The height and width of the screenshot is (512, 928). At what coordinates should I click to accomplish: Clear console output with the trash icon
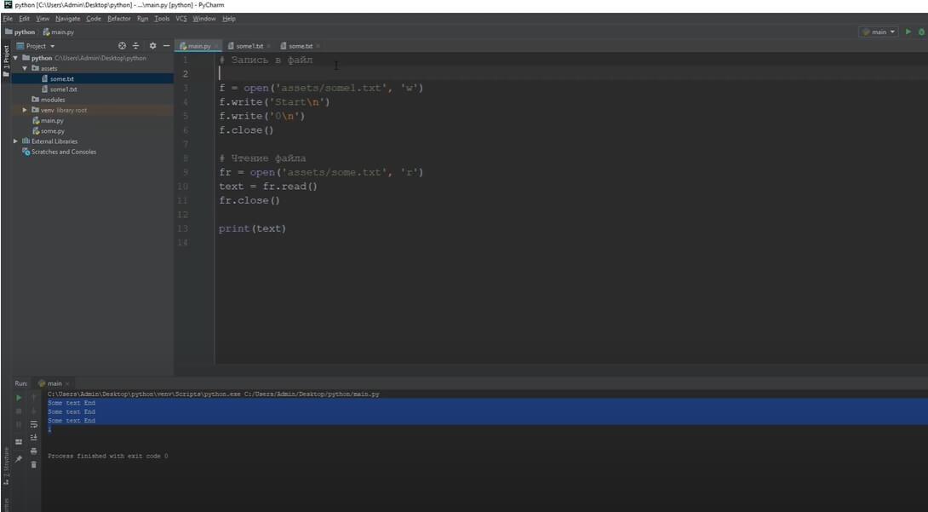click(x=34, y=464)
